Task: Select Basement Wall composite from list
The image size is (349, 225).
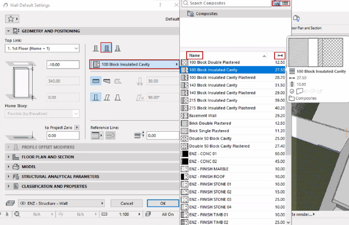Action: coord(233,116)
